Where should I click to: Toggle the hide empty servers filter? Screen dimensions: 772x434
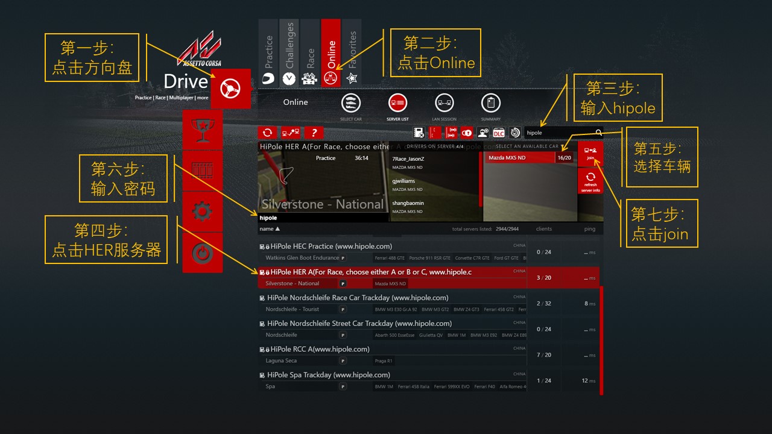tap(419, 133)
